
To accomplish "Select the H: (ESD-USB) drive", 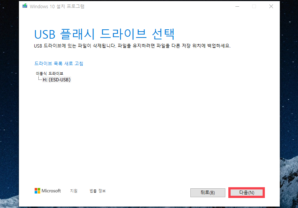I will (57, 80).
